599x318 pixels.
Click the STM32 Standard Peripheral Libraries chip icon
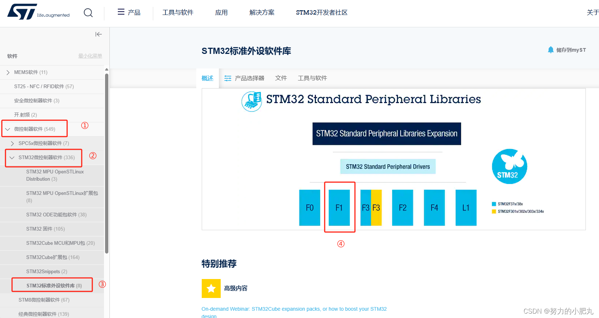[x=252, y=101]
